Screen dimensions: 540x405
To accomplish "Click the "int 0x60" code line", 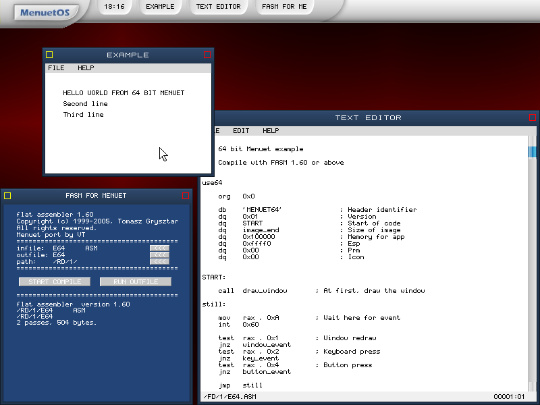I will (x=238, y=325).
